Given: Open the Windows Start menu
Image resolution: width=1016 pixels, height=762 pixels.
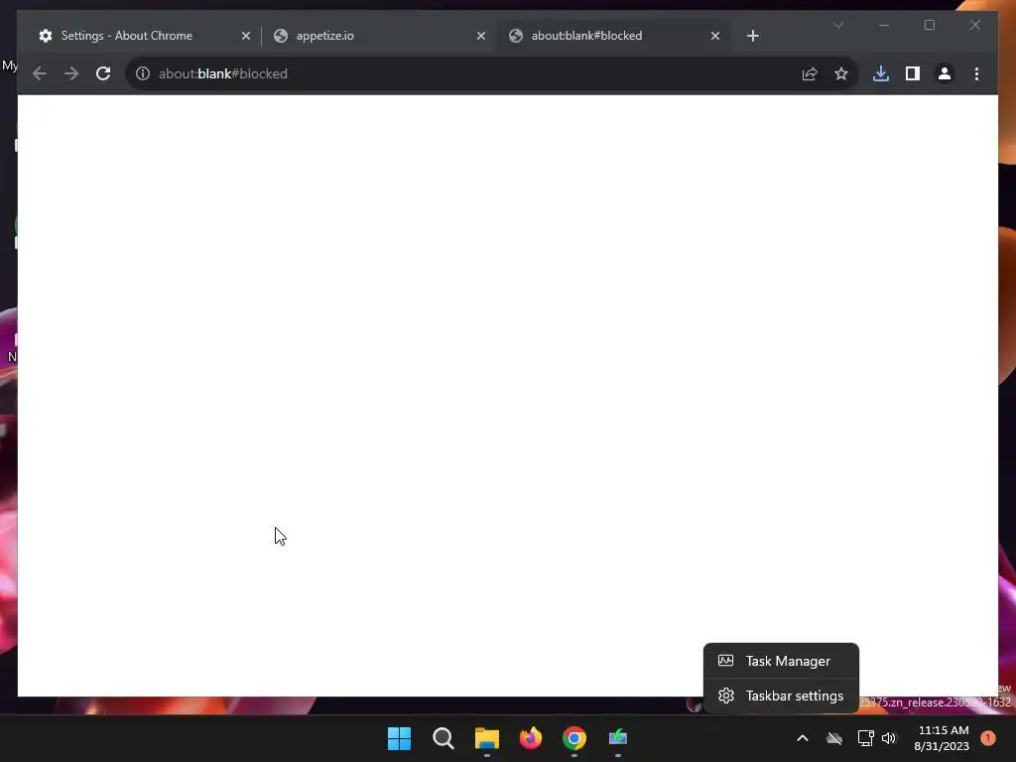Looking at the screenshot, I should (399, 738).
